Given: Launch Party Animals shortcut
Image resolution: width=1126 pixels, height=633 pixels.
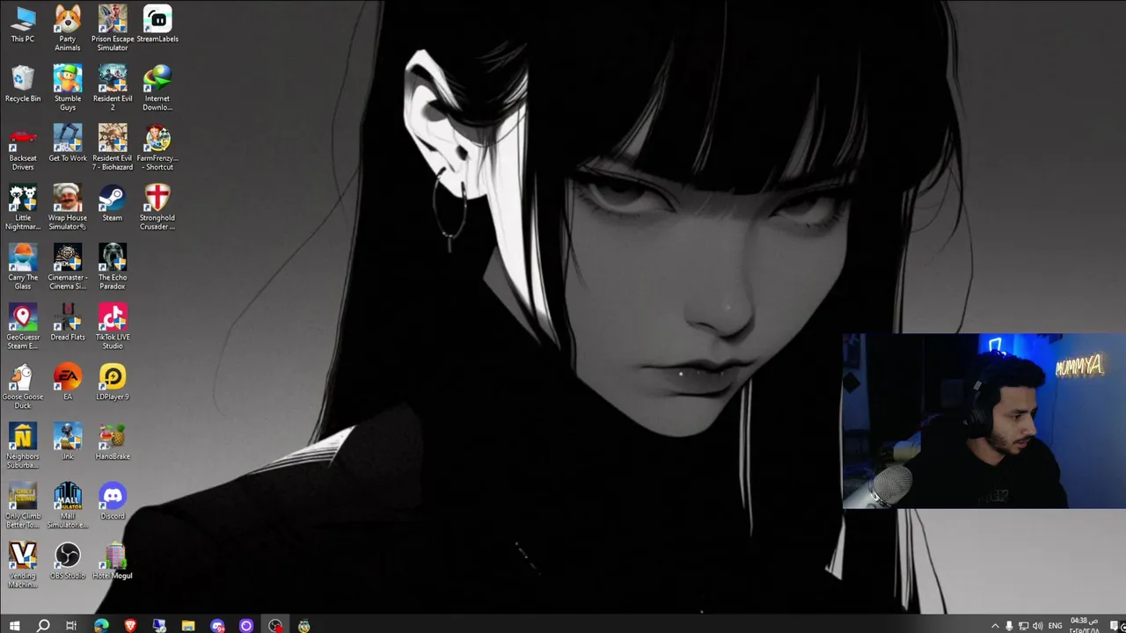Looking at the screenshot, I should [x=68, y=27].
